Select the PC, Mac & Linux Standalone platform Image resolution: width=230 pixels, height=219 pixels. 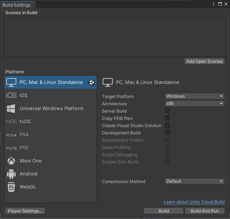51,82
